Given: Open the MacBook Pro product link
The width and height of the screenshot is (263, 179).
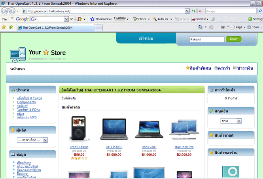Looking at the screenshot, I should click(184, 147).
